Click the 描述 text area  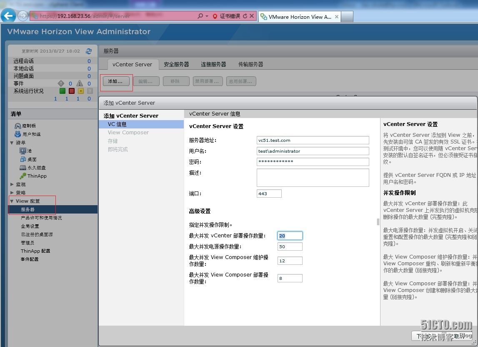pos(313,178)
